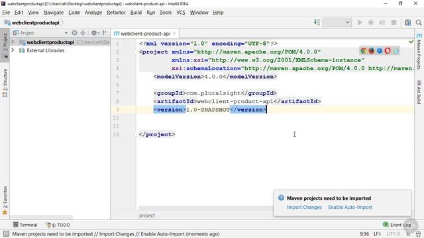
Task: Toggle the Terminal tool window
Action: pyautogui.click(x=25, y=225)
